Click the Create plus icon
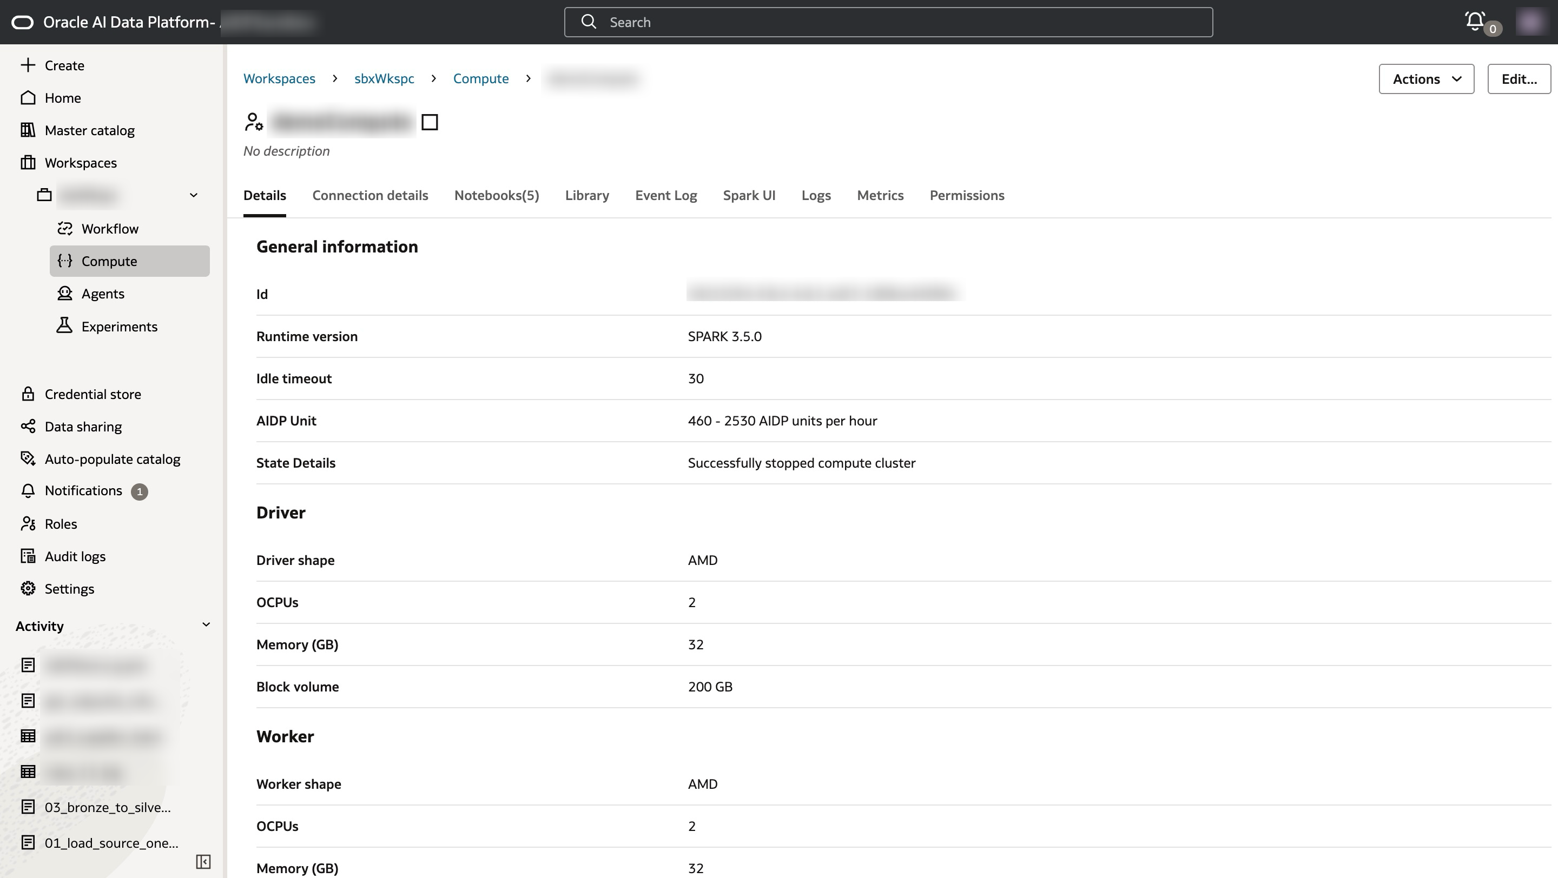Image resolution: width=1558 pixels, height=878 pixels. 28,65
